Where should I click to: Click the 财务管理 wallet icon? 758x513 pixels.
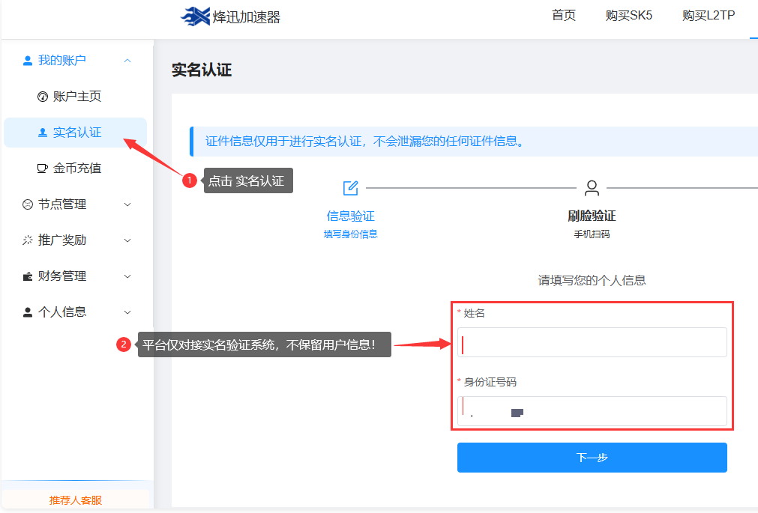[28, 276]
